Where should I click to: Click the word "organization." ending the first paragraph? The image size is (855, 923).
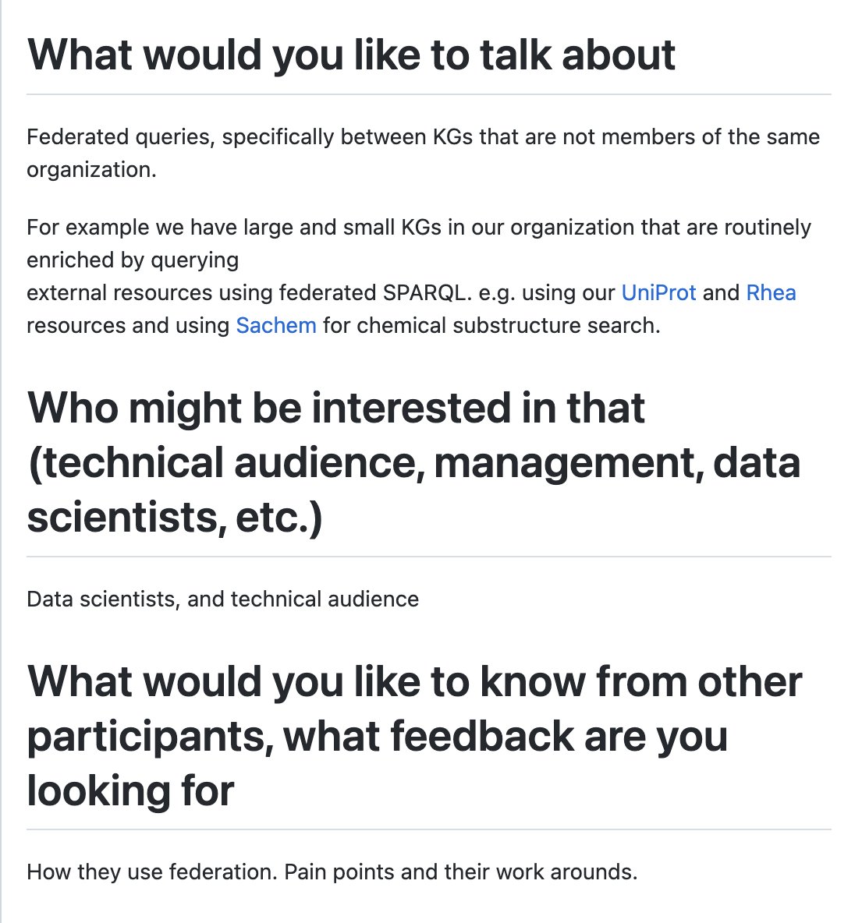click(x=92, y=169)
